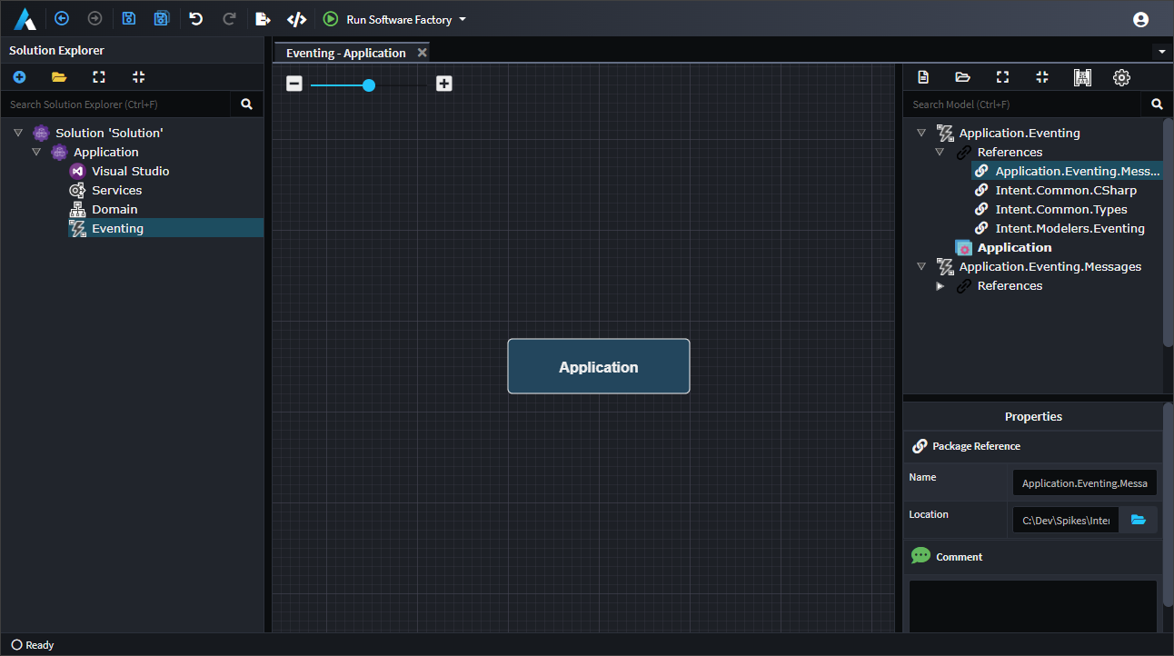The height and width of the screenshot is (656, 1174).
Task: Open the Domain designer
Action: pos(114,209)
